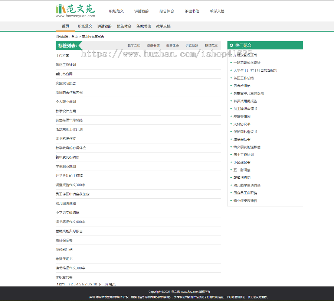Open hot article 保护森林倡议书
Viewport: 334px width, 301px height.
(x=245, y=132)
